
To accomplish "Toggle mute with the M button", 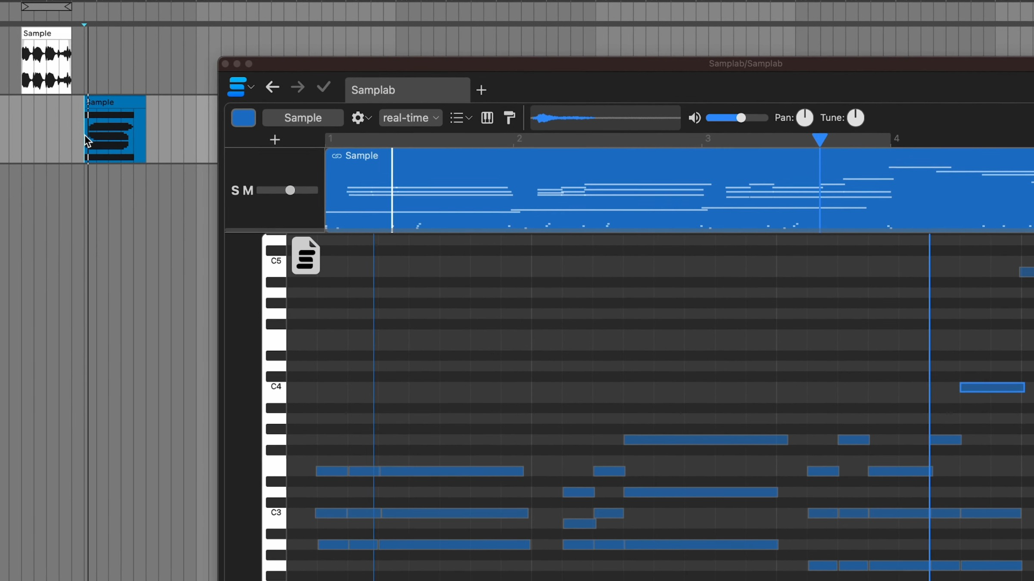I will point(248,190).
